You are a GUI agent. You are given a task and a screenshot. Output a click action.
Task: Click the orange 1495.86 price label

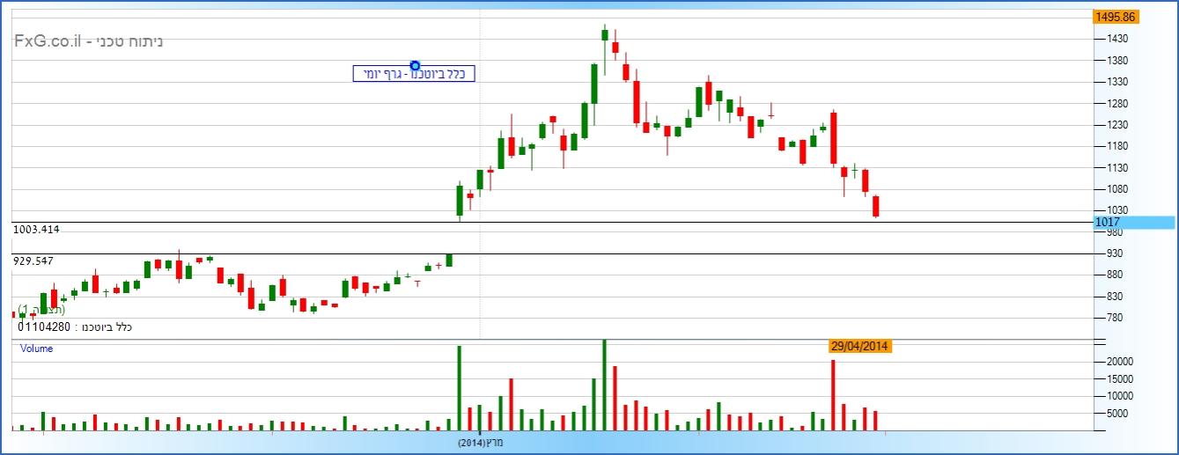pyautogui.click(x=1116, y=17)
